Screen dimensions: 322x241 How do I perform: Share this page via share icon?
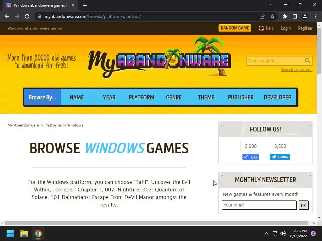point(262,16)
